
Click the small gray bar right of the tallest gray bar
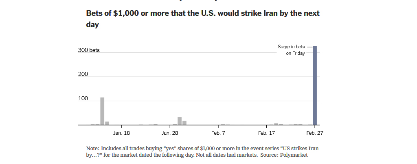(x=107, y=123)
